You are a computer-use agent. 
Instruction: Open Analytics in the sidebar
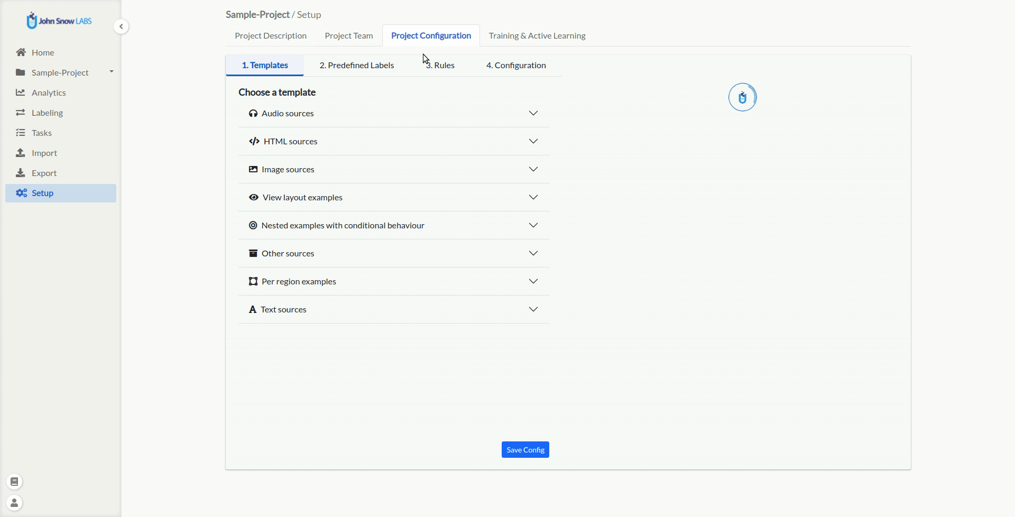click(61, 93)
